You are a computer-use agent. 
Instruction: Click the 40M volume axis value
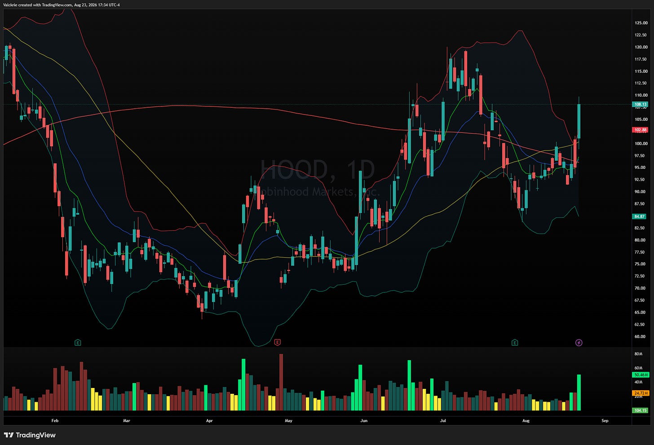coord(638,382)
